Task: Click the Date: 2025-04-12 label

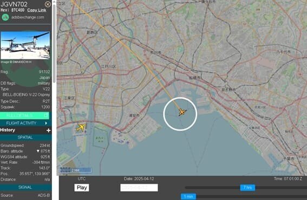Action: click(139, 179)
